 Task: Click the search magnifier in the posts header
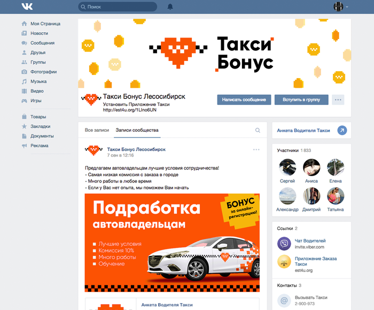258,130
